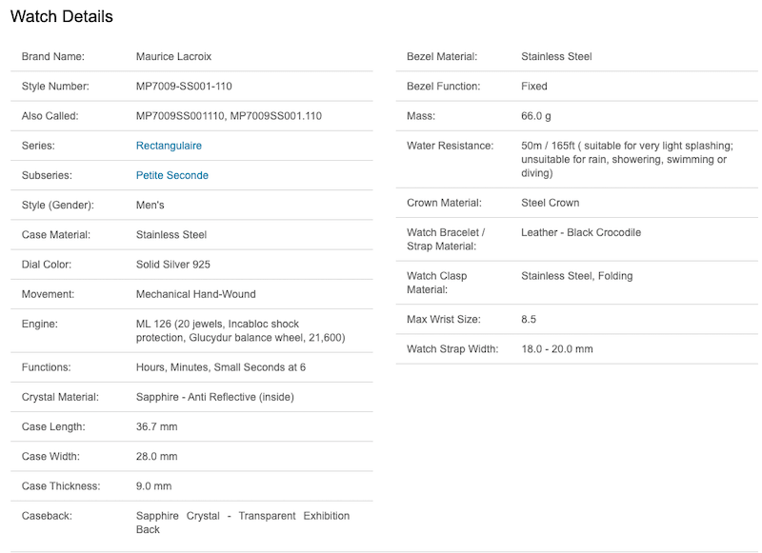762x553 pixels.
Task: Click the Case Thickness label
Action: [x=61, y=486]
